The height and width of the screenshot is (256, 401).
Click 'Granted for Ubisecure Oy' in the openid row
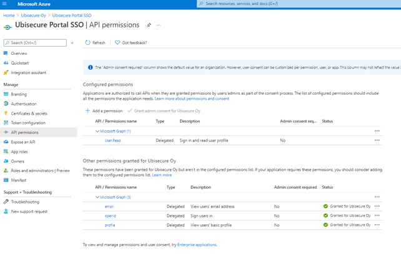tap(350, 216)
